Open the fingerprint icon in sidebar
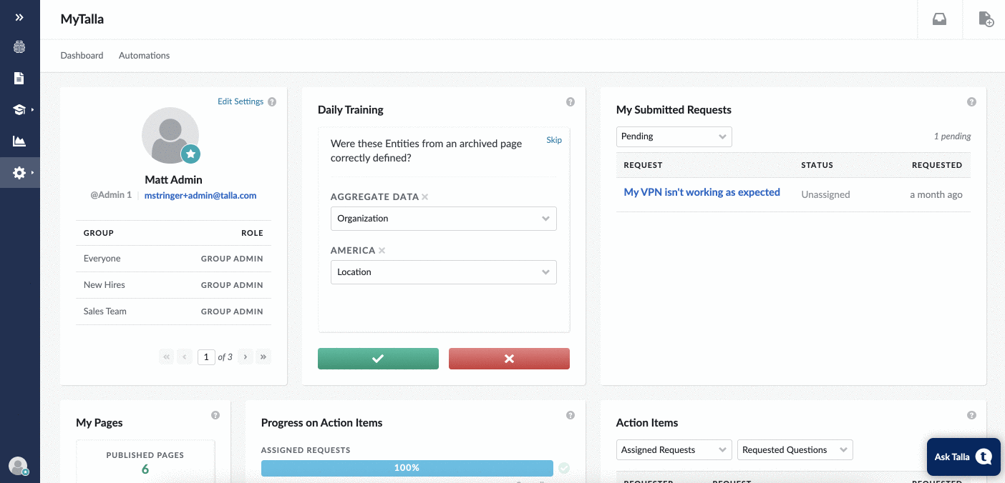Image resolution: width=1005 pixels, height=483 pixels. pos(19,47)
